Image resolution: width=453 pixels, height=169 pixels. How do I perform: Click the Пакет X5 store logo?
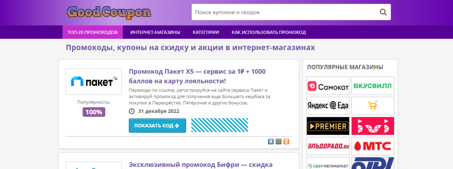(x=94, y=82)
